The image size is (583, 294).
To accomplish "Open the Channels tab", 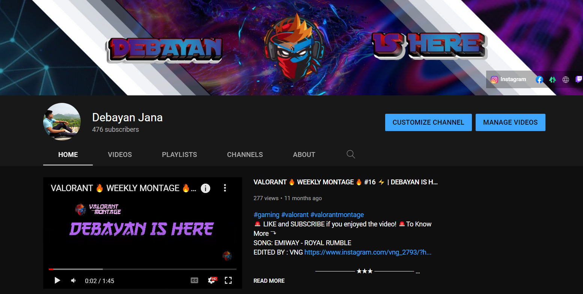I will [x=245, y=155].
